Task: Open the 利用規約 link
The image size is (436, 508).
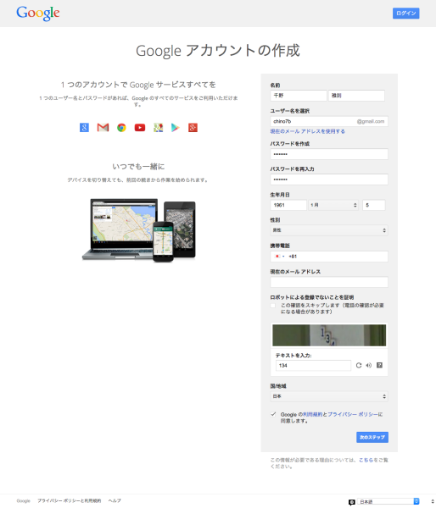Action: coord(313,414)
